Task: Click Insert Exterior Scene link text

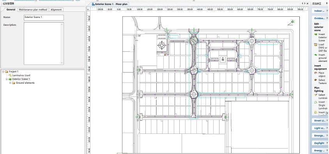Action: (322, 37)
